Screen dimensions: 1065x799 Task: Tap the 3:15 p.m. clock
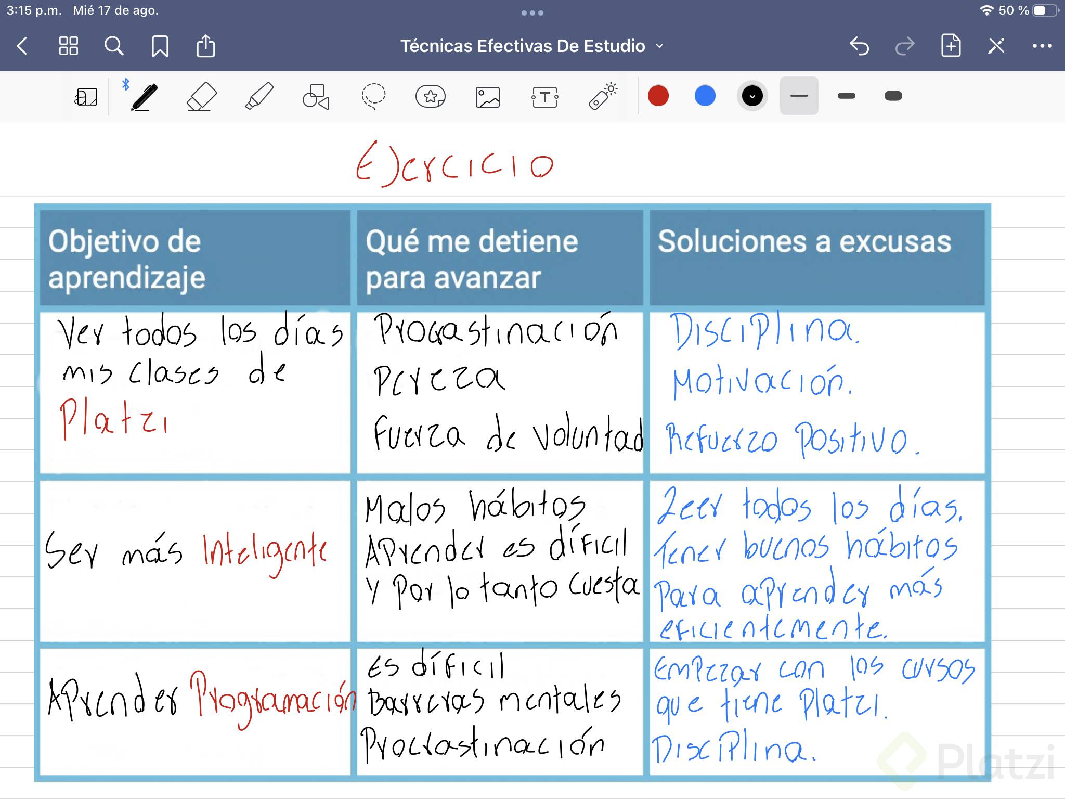tap(34, 10)
